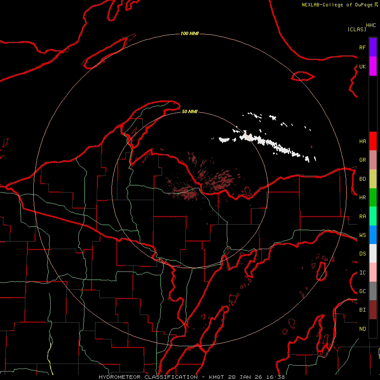
Task: Click the UK magenta legend color swatch
Action: (x=373, y=66)
